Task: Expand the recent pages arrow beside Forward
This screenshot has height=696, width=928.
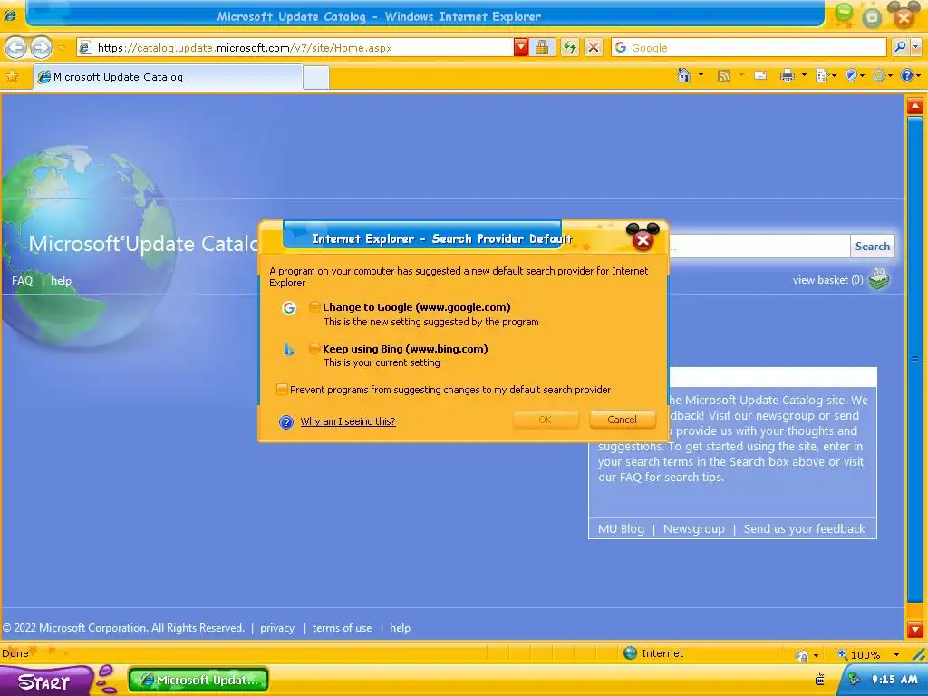Action: 61,47
